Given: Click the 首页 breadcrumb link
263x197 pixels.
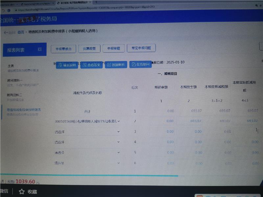Looking at the screenshot, I should coord(21,32).
